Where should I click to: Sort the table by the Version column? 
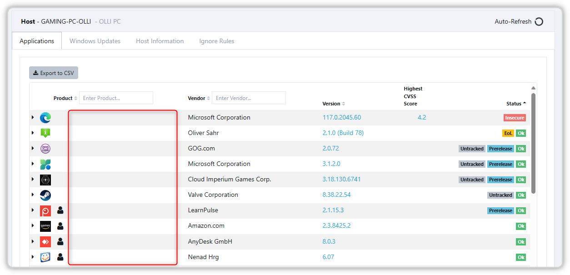334,104
